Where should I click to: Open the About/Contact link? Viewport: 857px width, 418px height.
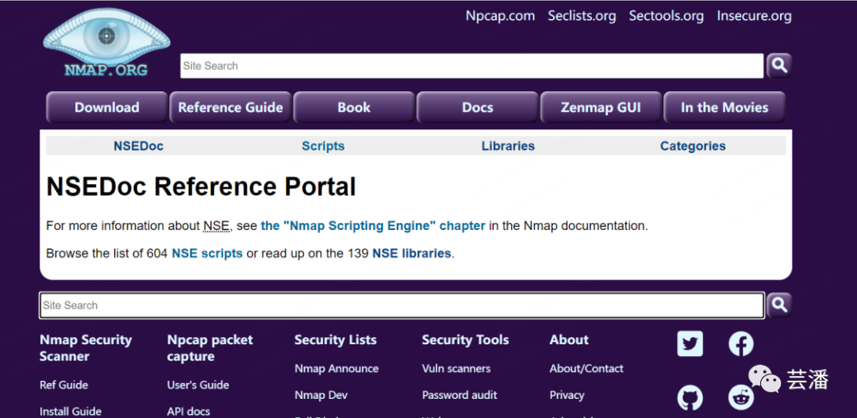[x=586, y=368]
